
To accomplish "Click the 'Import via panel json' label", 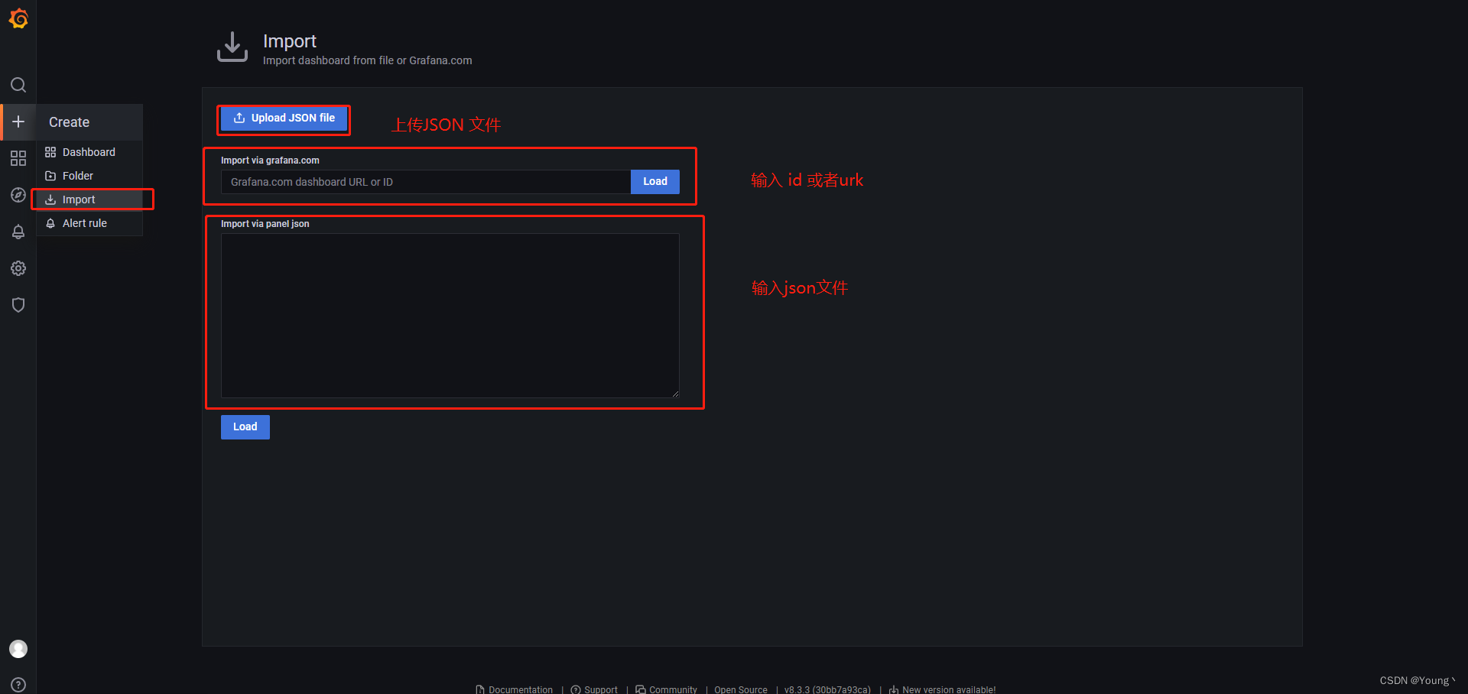I will [265, 224].
